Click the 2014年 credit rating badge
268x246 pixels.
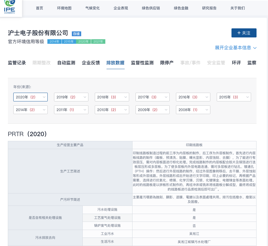pyautogui.click(x=54, y=42)
